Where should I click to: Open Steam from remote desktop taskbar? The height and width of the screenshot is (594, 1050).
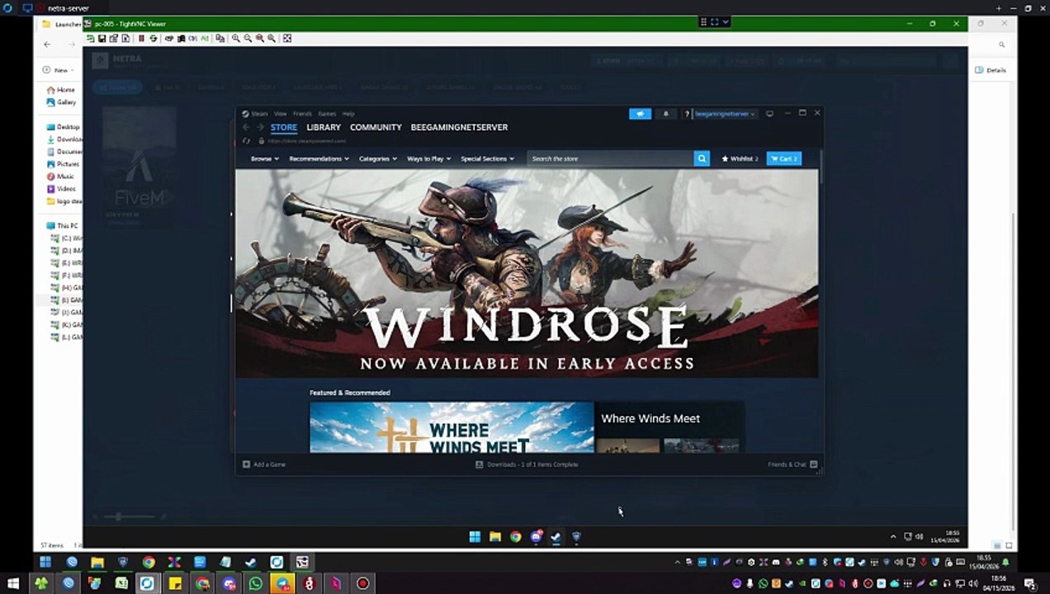point(556,537)
